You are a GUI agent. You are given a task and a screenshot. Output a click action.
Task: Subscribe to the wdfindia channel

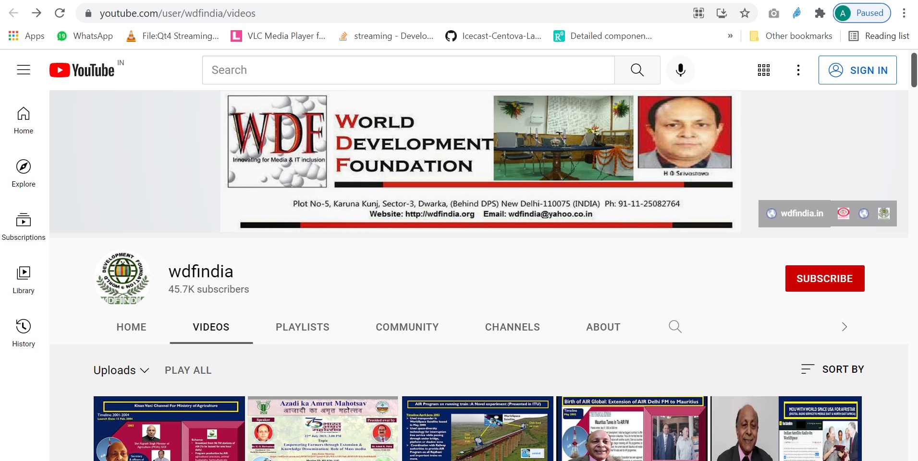824,278
